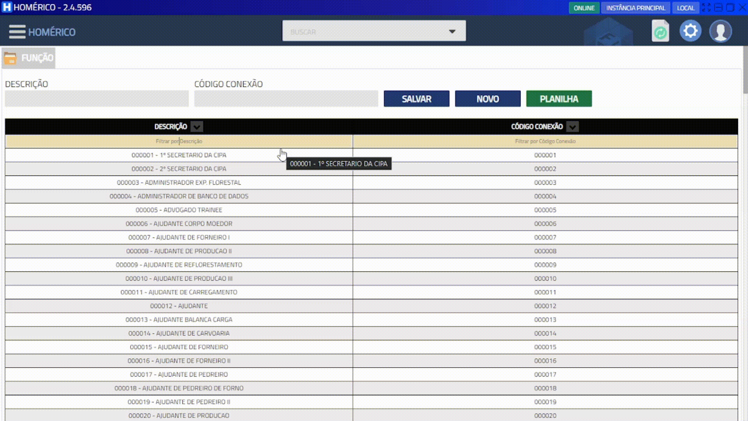Select the Função tab

click(37, 58)
